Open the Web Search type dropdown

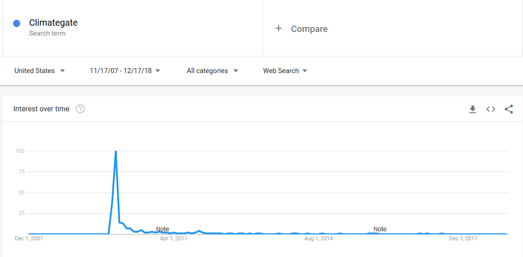tap(285, 71)
